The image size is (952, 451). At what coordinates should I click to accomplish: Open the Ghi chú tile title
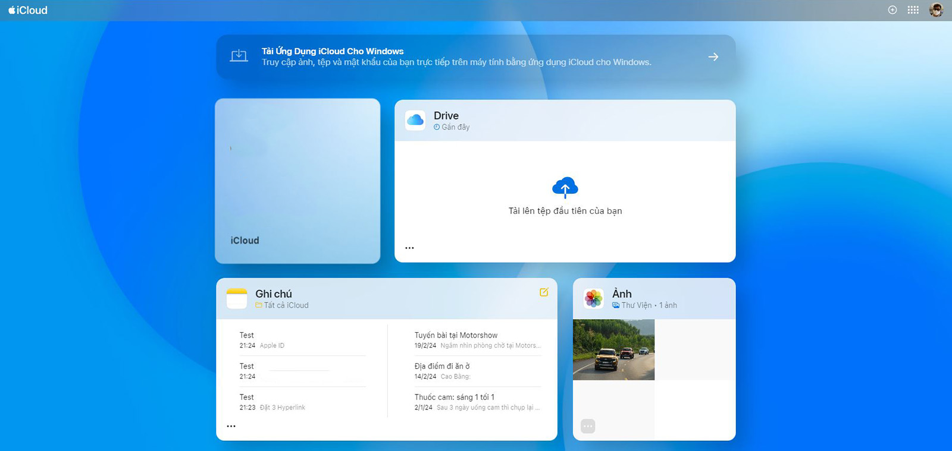pyautogui.click(x=274, y=294)
